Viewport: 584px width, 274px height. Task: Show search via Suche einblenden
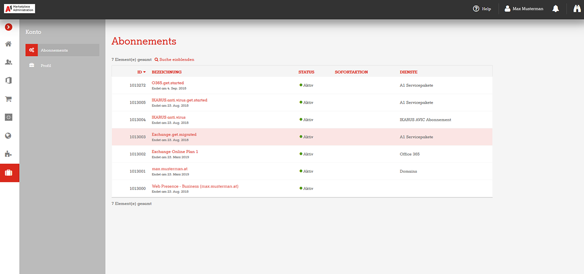point(174,60)
